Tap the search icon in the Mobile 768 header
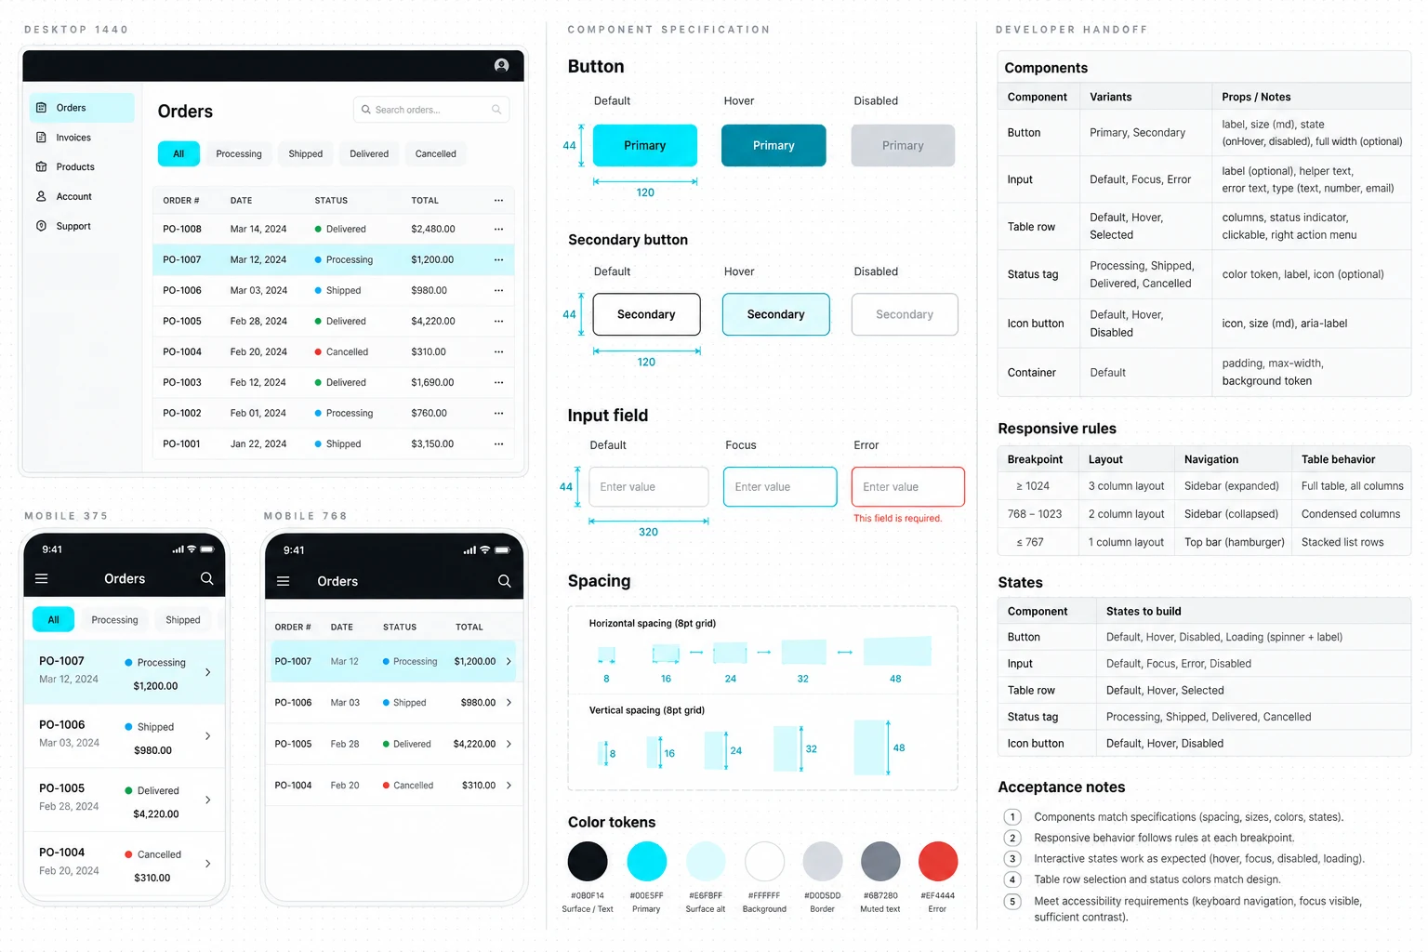This screenshot has height=952, width=1428. 504,581
